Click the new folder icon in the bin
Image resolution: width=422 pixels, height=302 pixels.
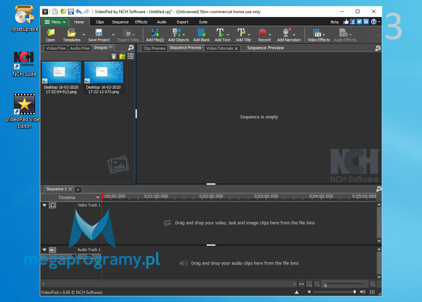122,56
